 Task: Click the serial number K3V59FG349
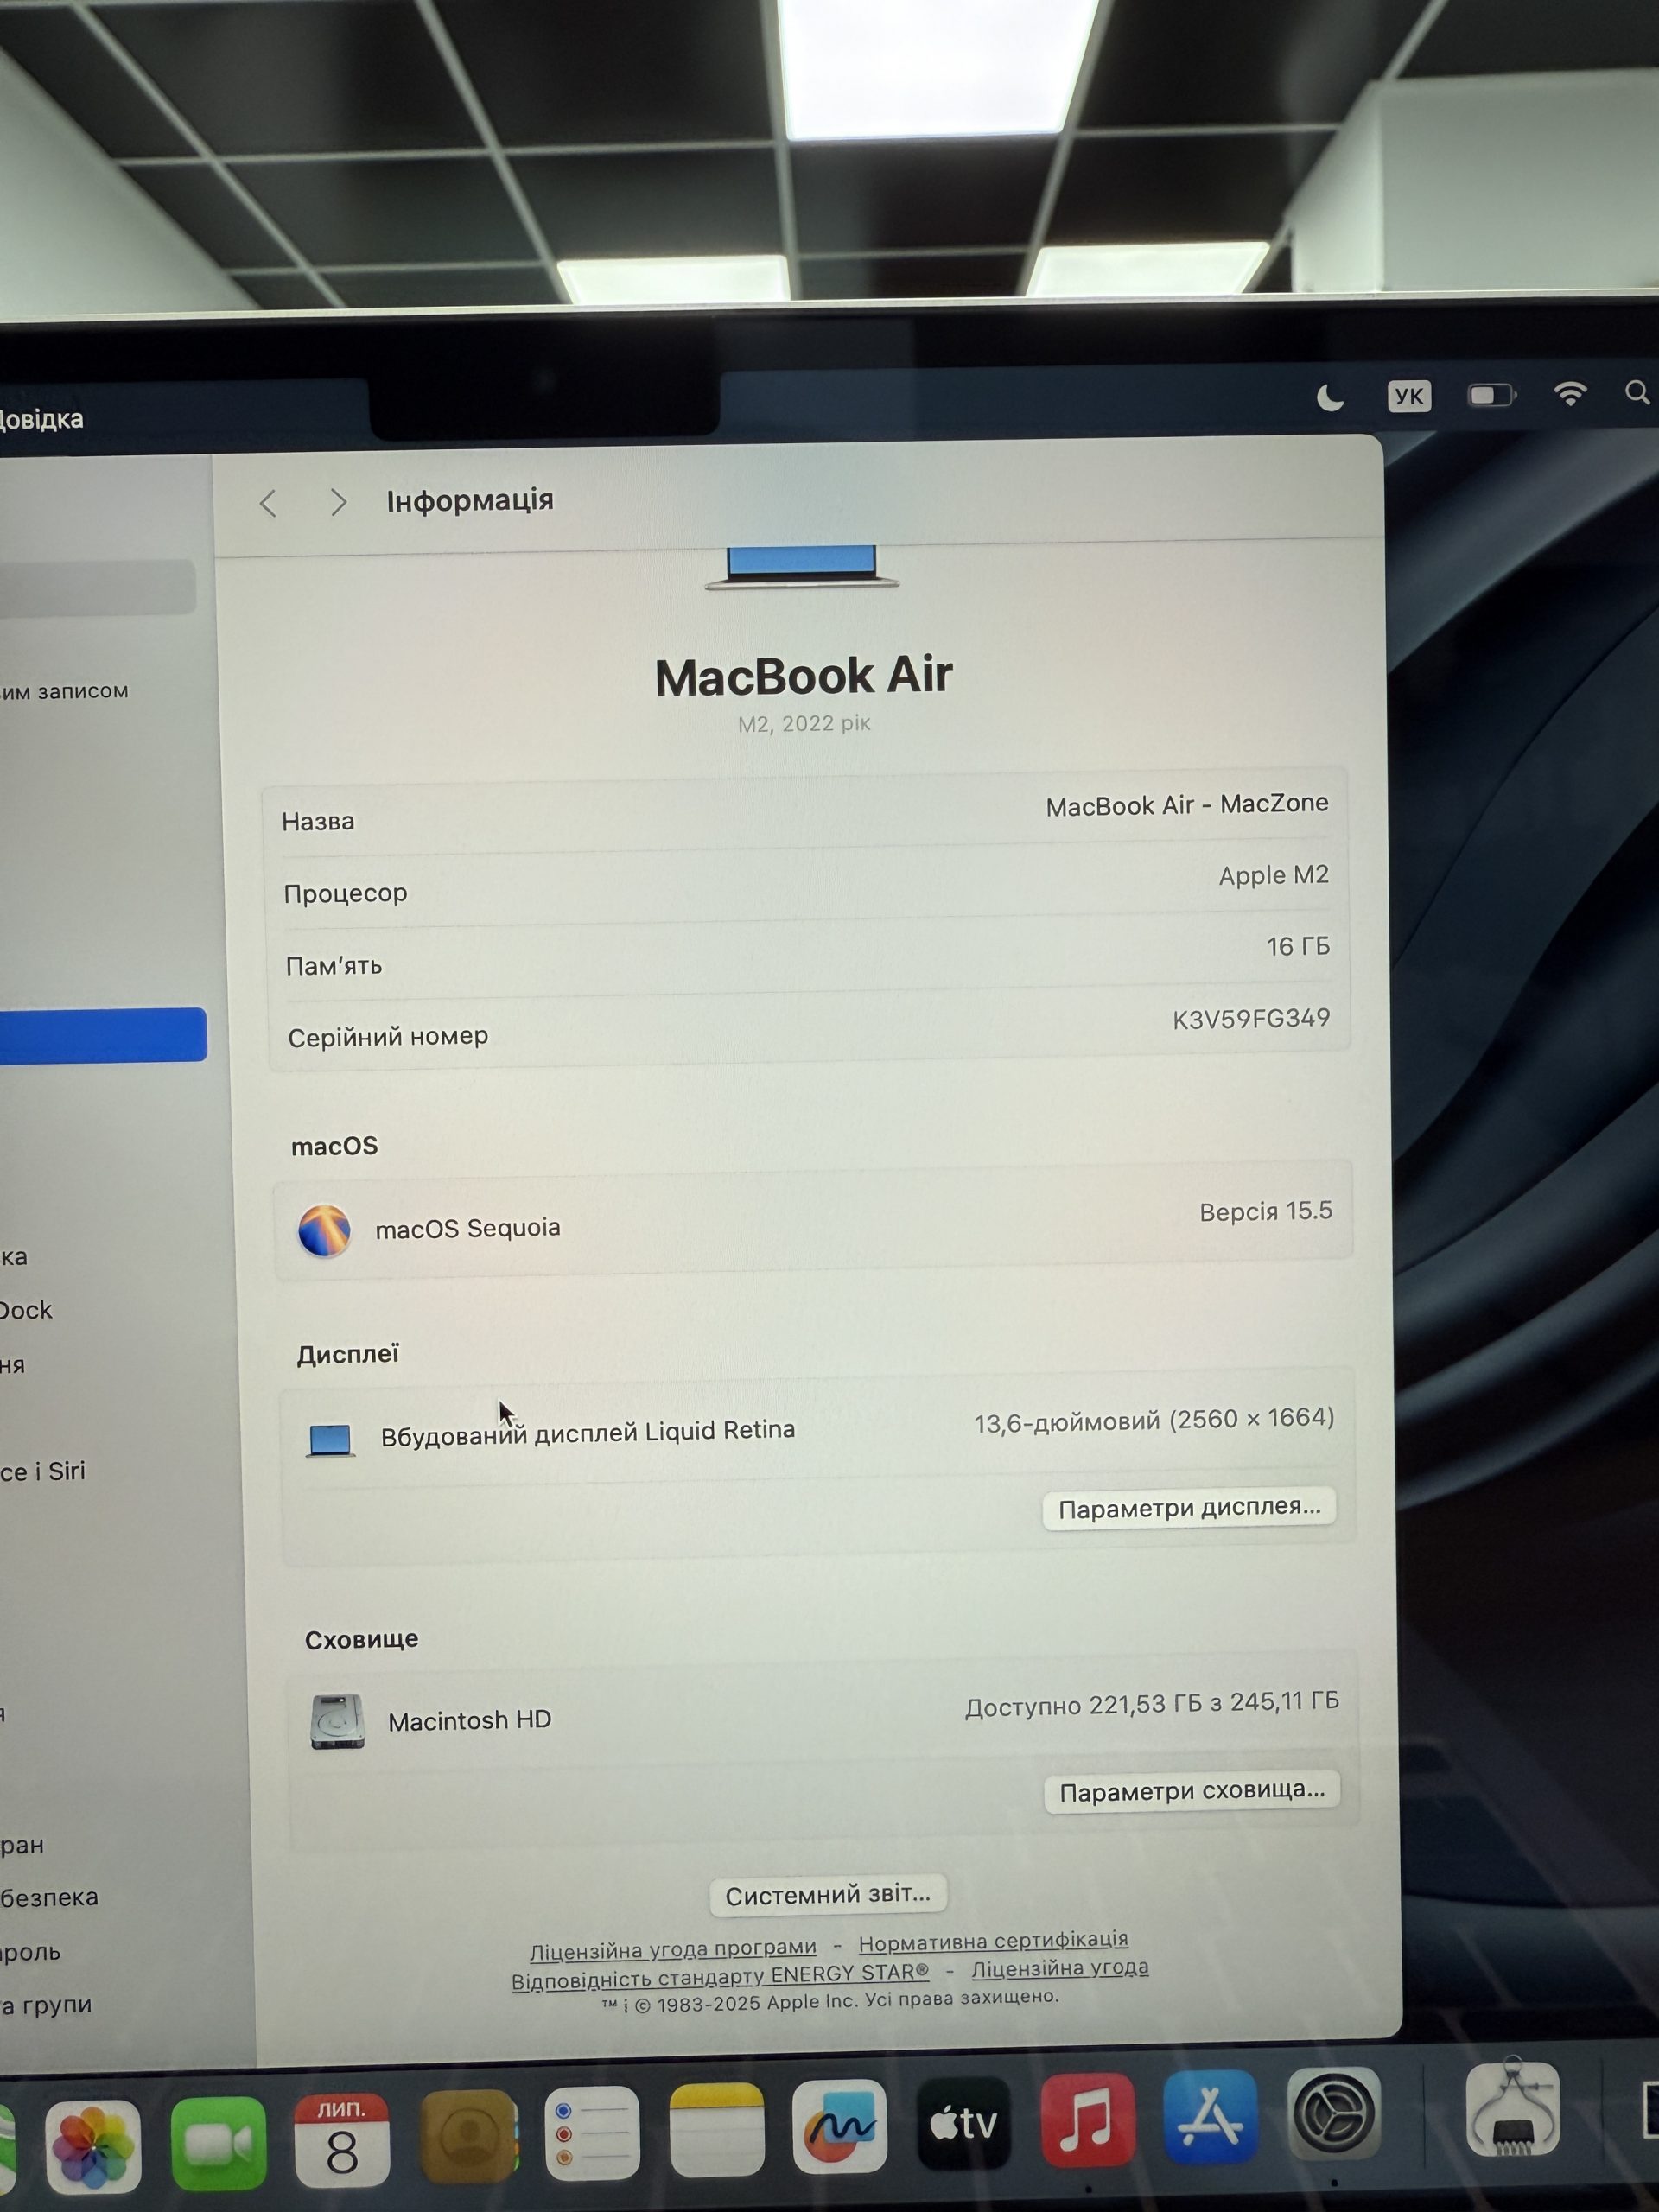coord(1251,1019)
